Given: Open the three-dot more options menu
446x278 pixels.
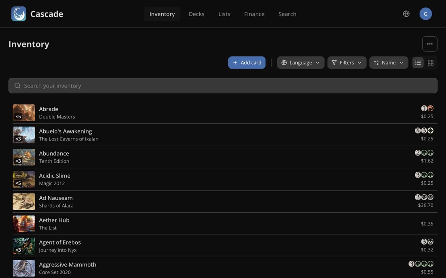Looking at the screenshot, I should click(430, 44).
